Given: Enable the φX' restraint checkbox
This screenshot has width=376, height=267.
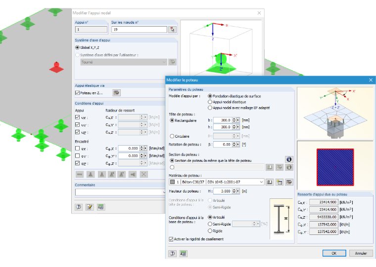Looking at the screenshot, I should [77, 149].
